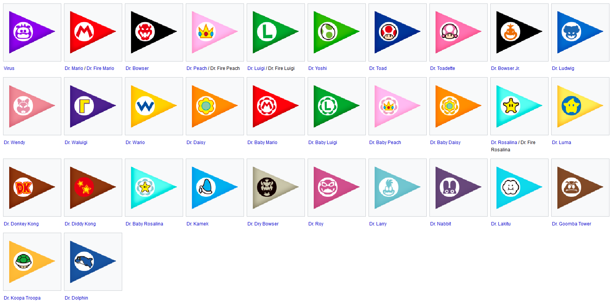Image resolution: width=611 pixels, height=303 pixels.
Task: Open the 'Dr. Baby Daisy' caption link
Action: click(445, 143)
